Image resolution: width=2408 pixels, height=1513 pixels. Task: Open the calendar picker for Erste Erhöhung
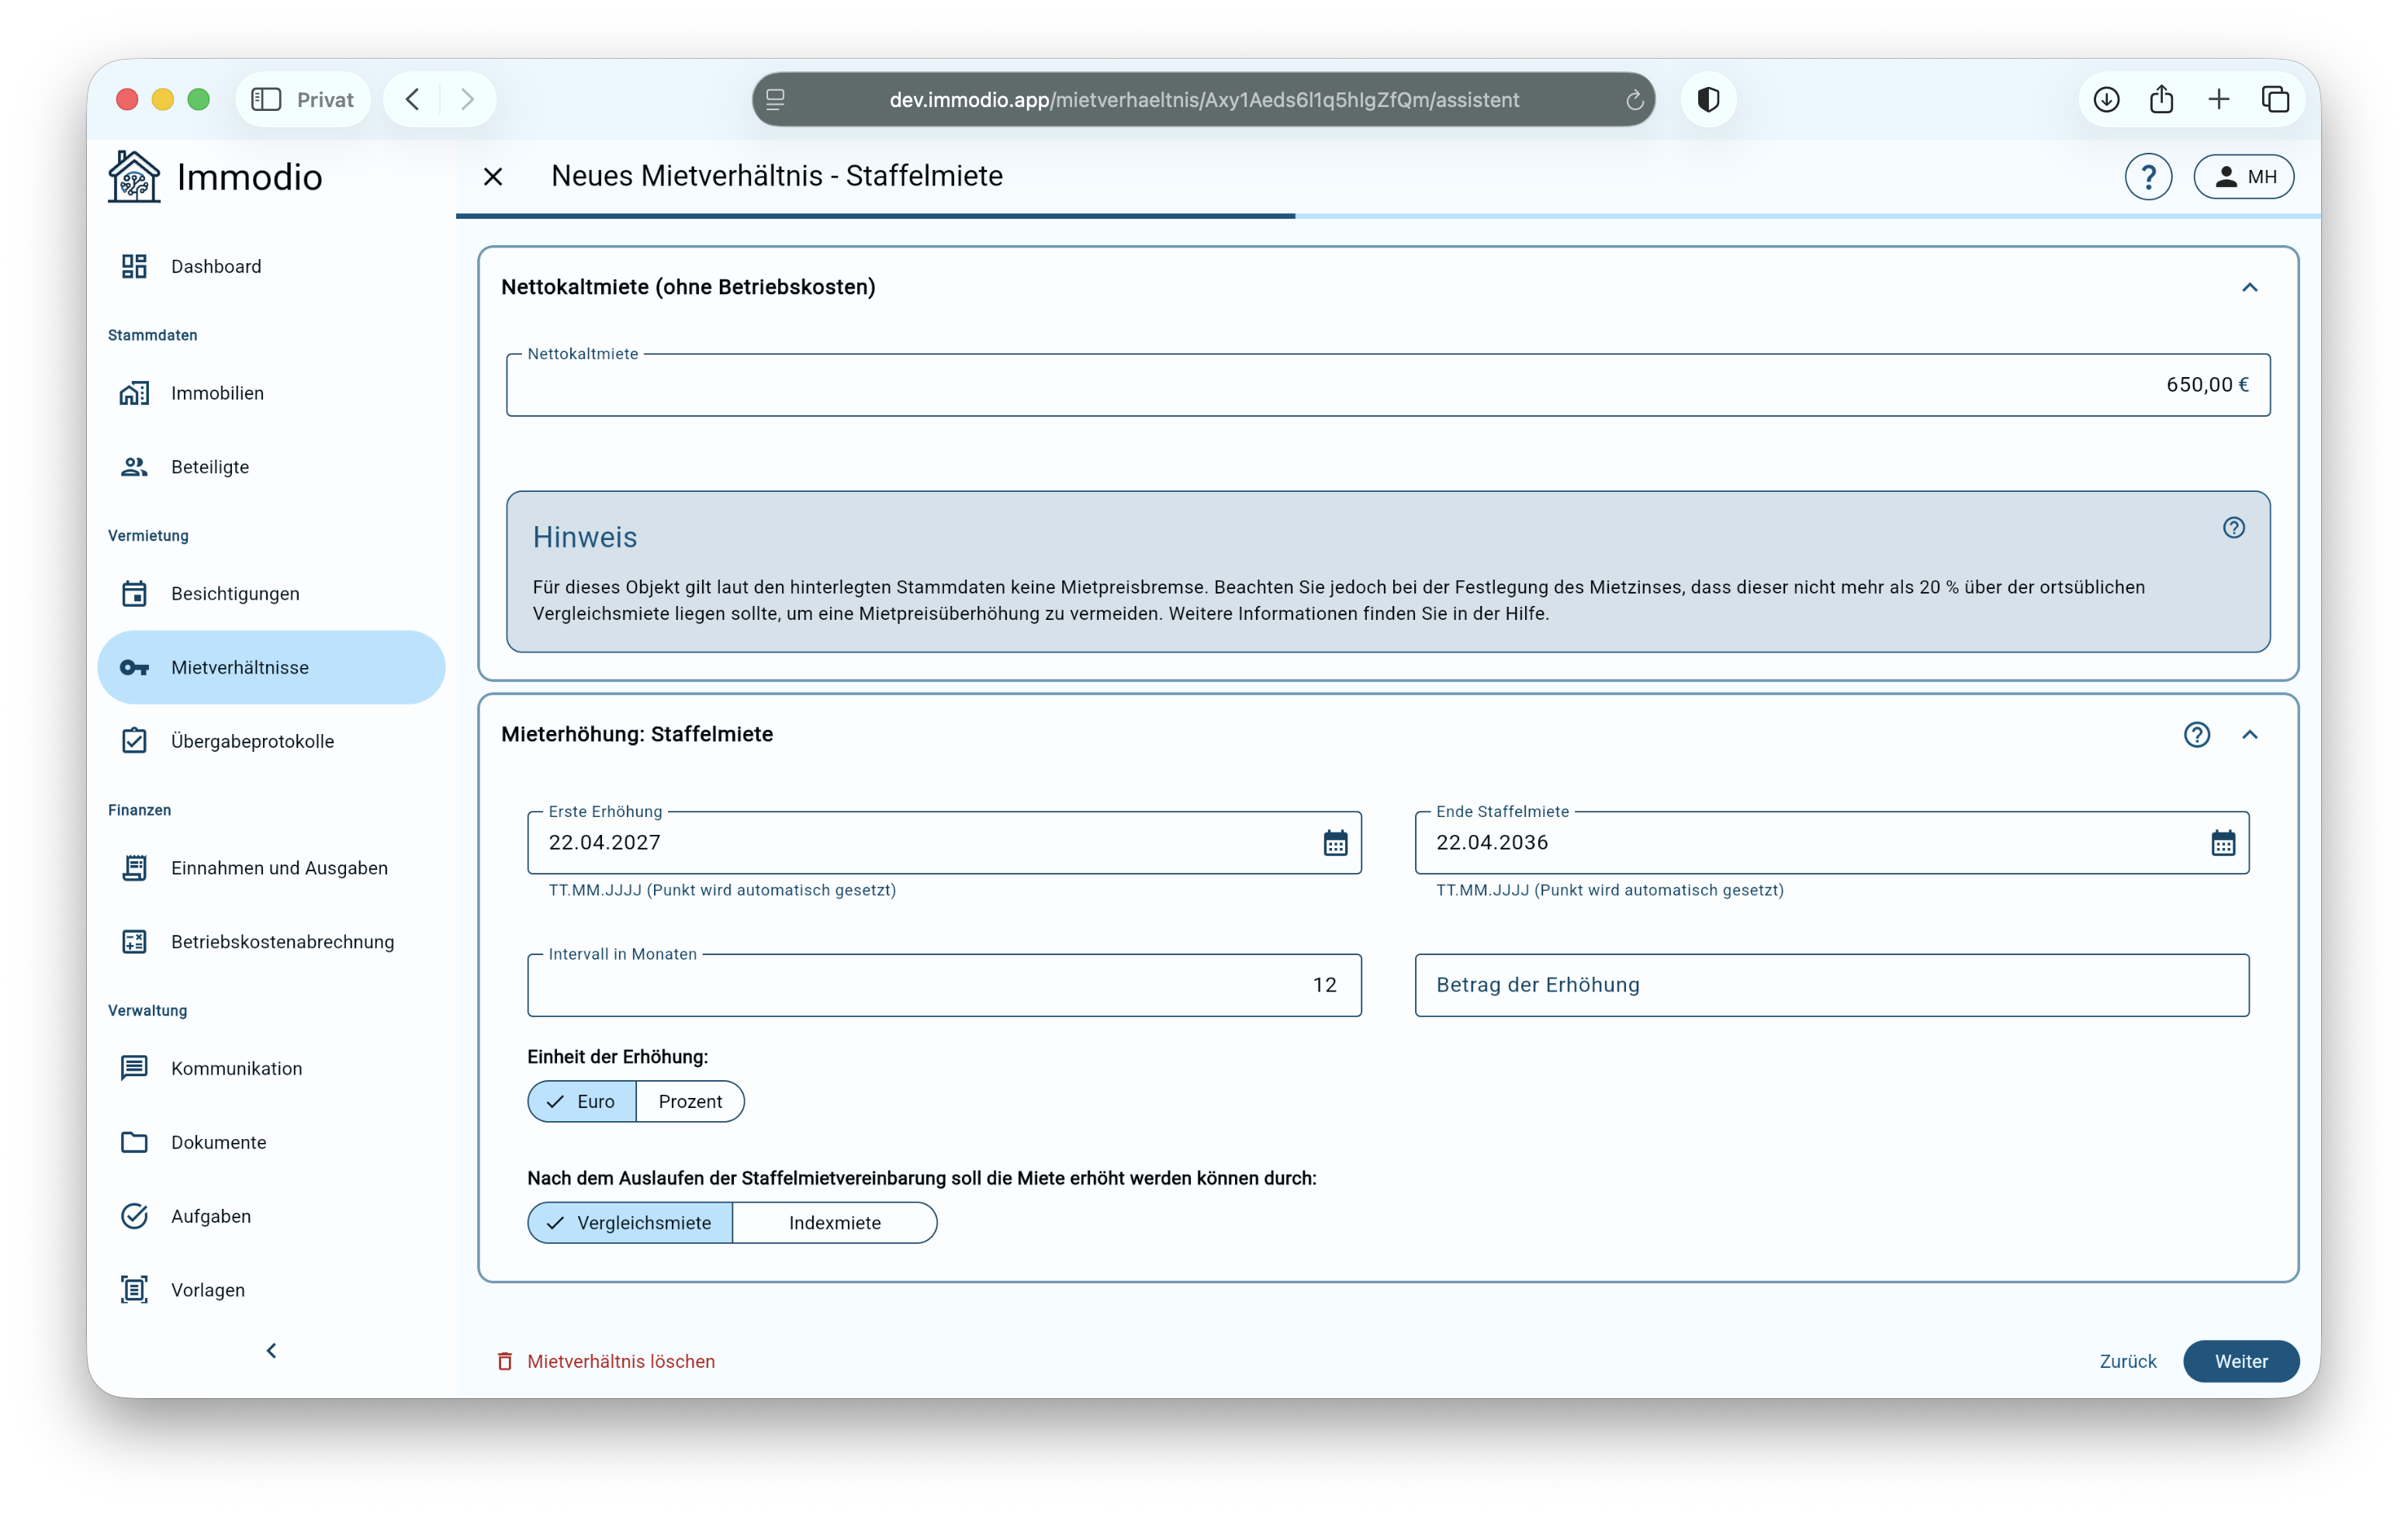(1335, 843)
